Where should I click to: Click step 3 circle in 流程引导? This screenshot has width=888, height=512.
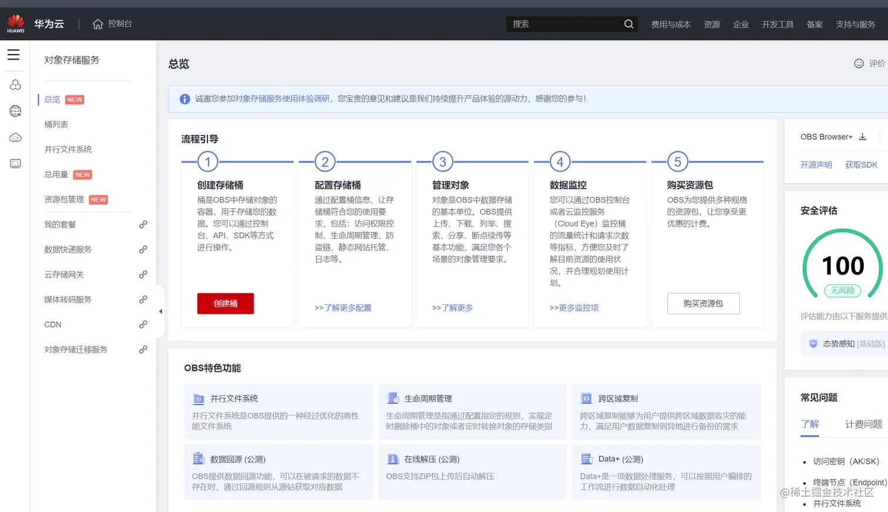point(443,162)
